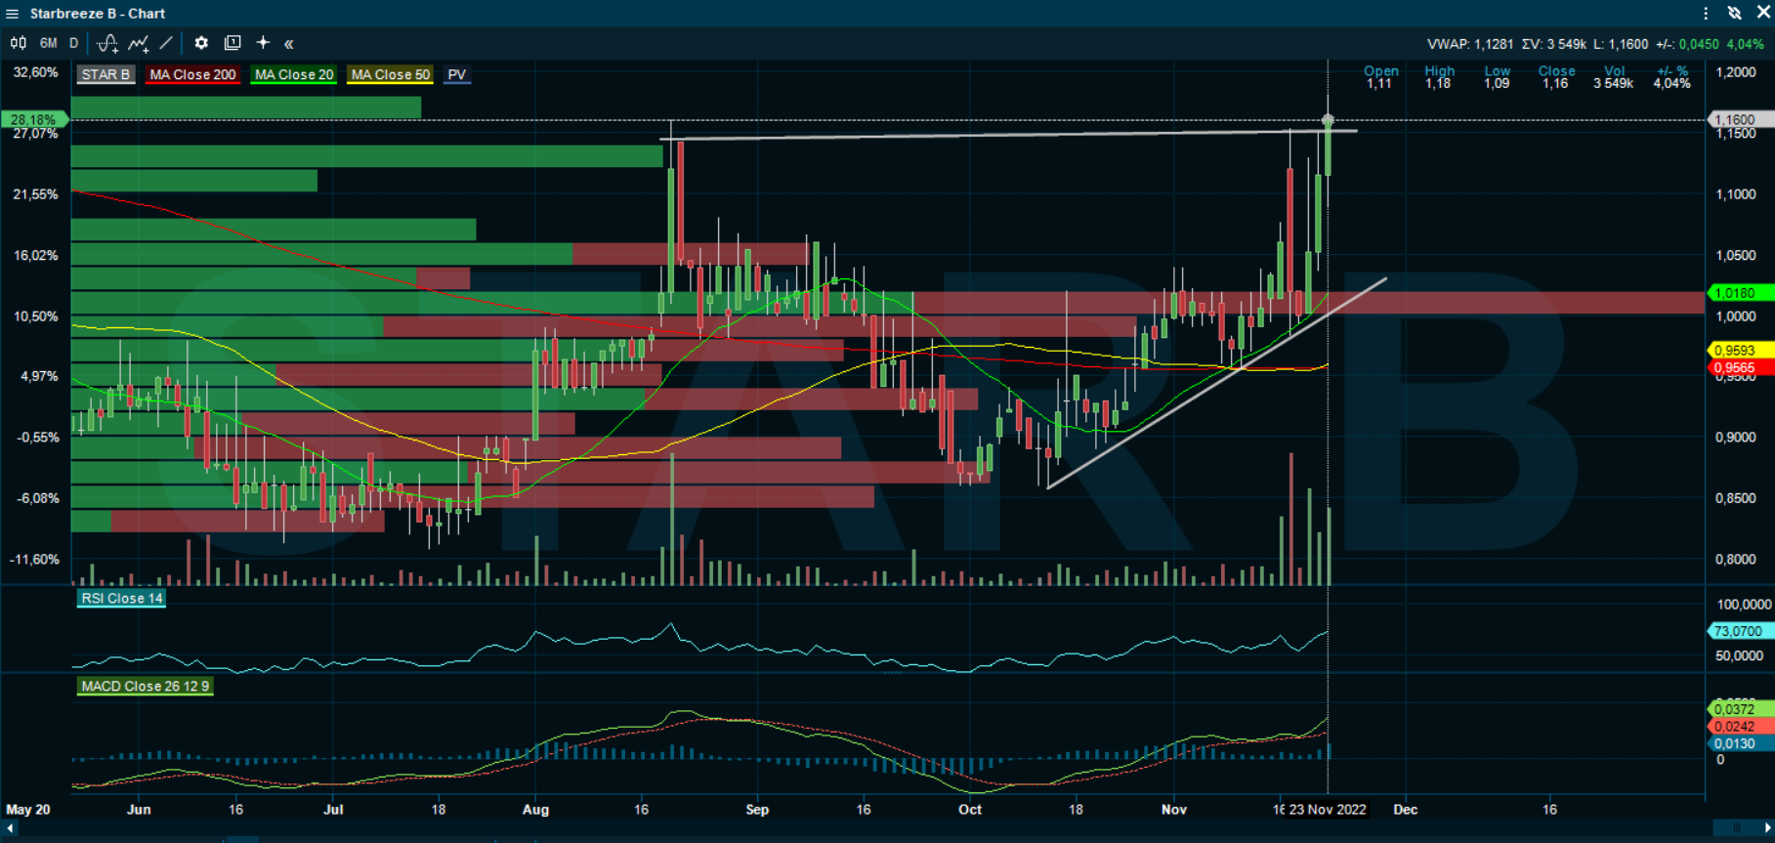
Task: Select the MA Close 50 indicator label
Action: (390, 75)
